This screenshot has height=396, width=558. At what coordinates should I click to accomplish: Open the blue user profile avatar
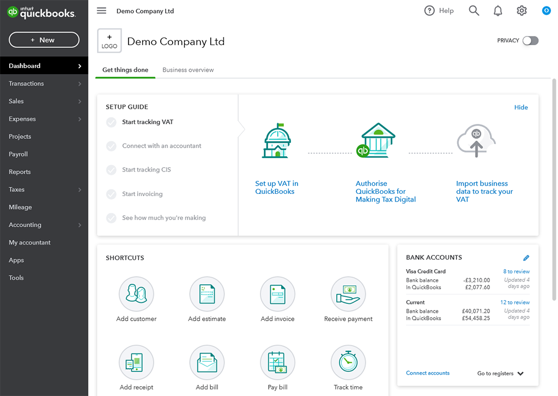coord(546,11)
